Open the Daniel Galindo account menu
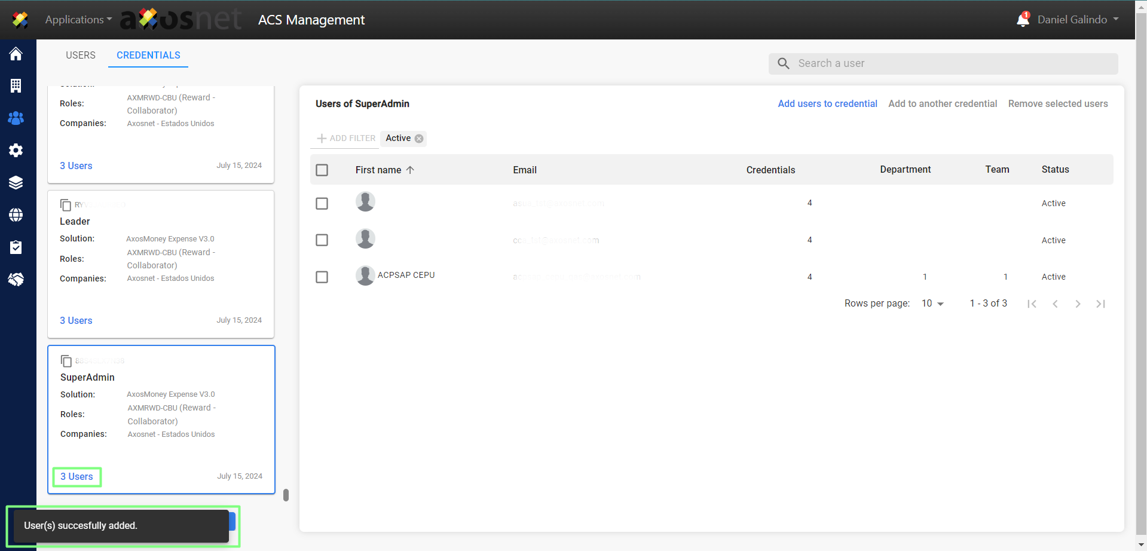 click(x=1078, y=20)
